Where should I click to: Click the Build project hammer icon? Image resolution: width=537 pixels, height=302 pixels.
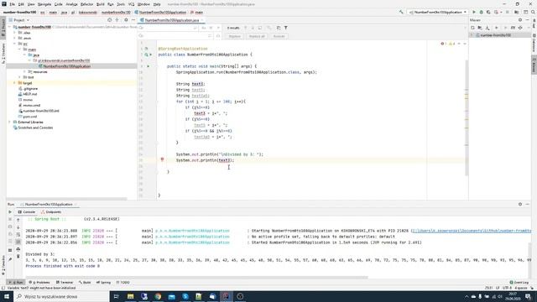(x=401, y=12)
